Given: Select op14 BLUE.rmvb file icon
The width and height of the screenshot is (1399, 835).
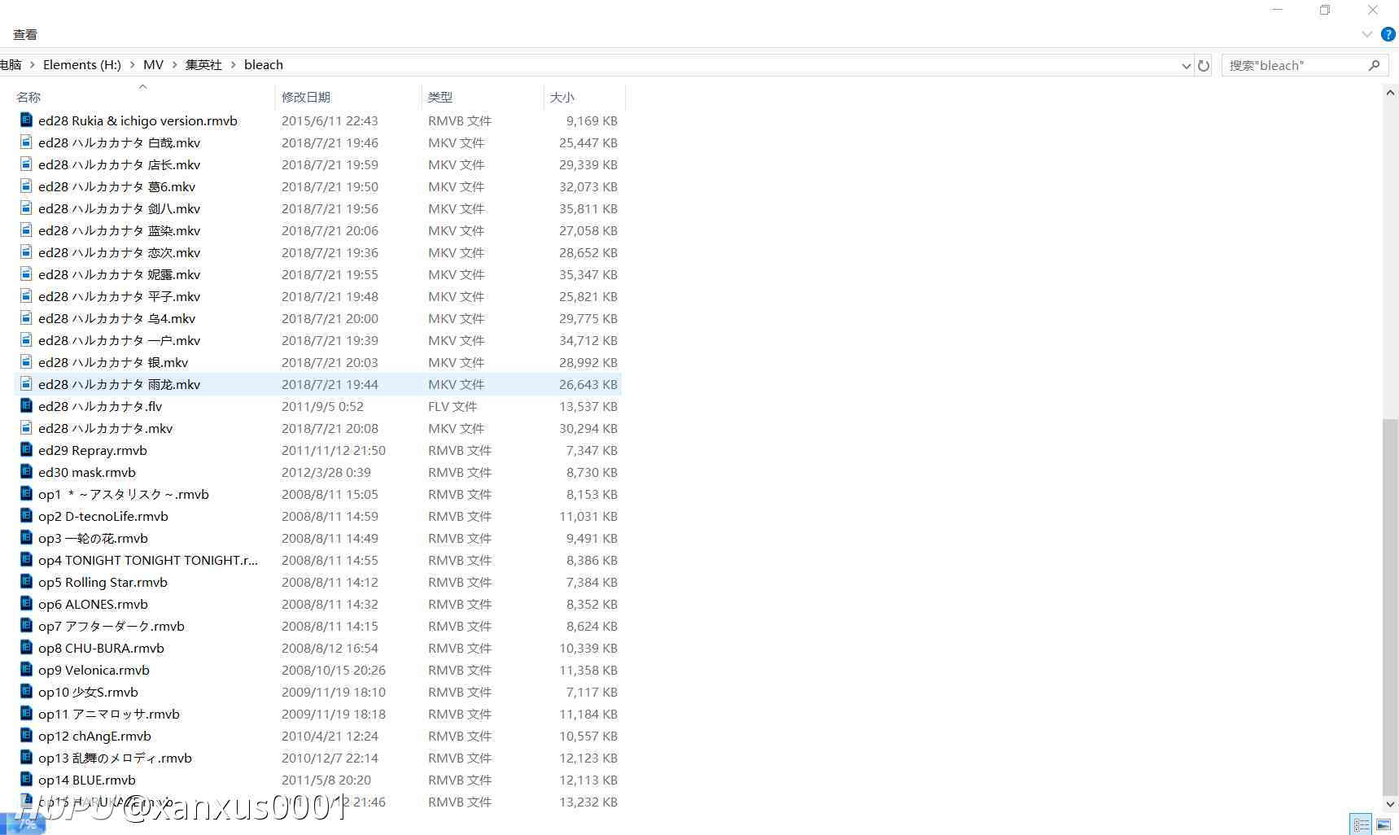Looking at the screenshot, I should 26,779.
